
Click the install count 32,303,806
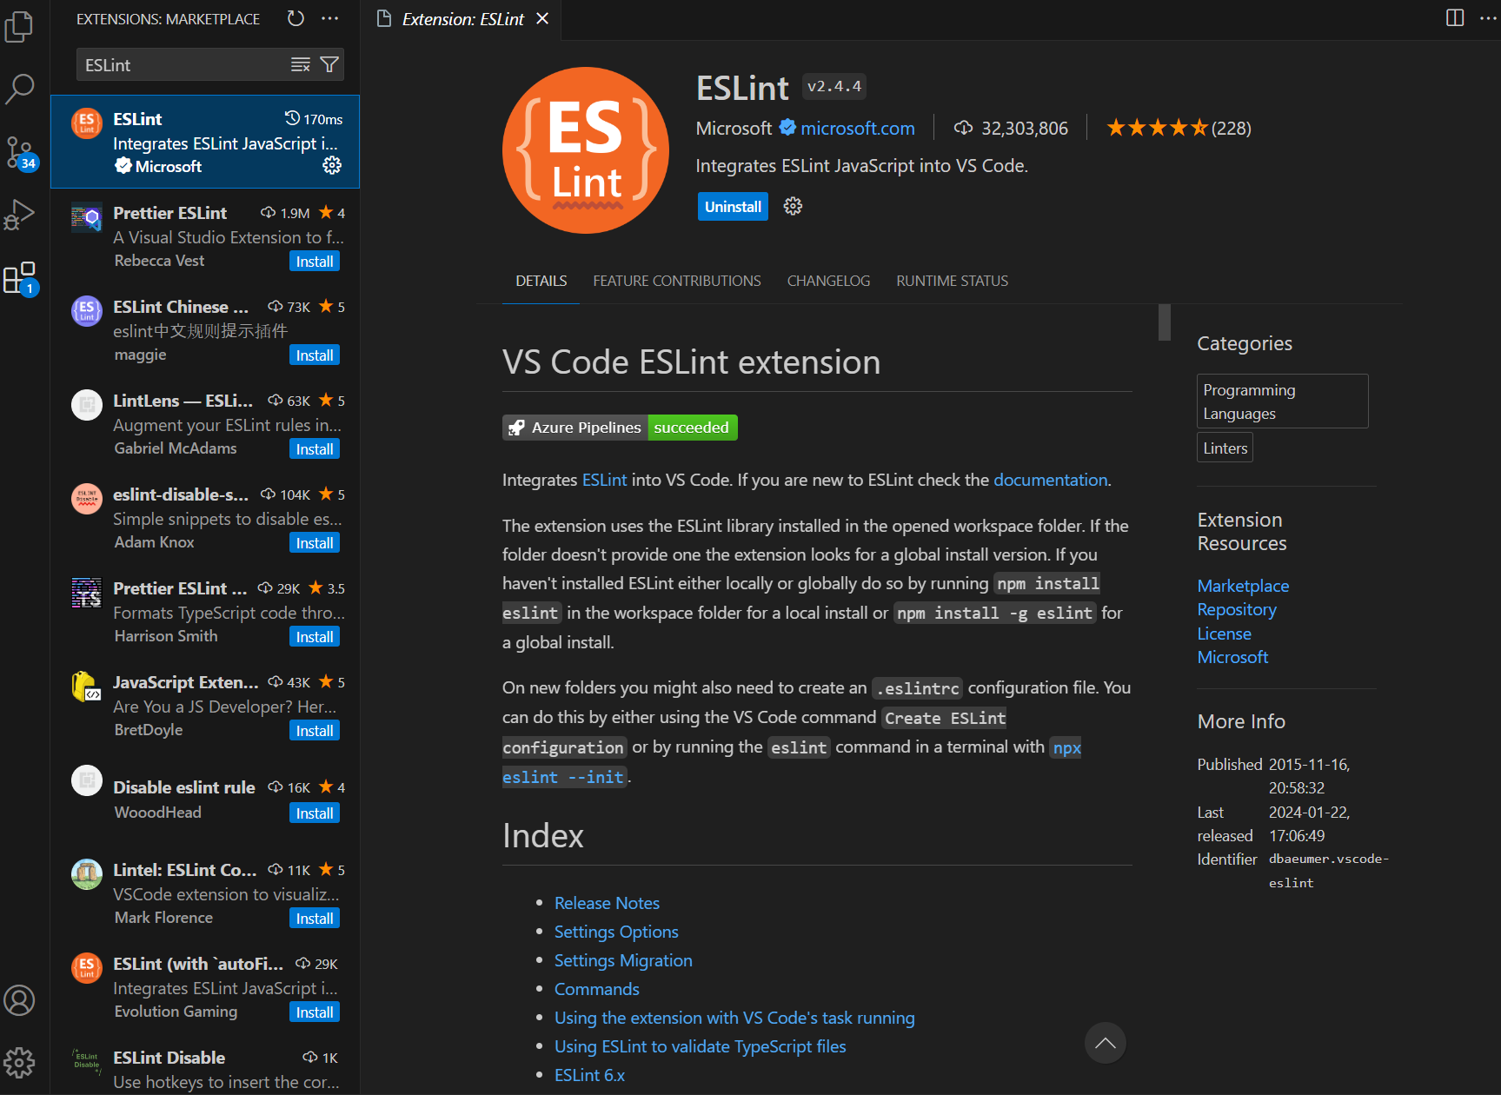pos(1011,129)
